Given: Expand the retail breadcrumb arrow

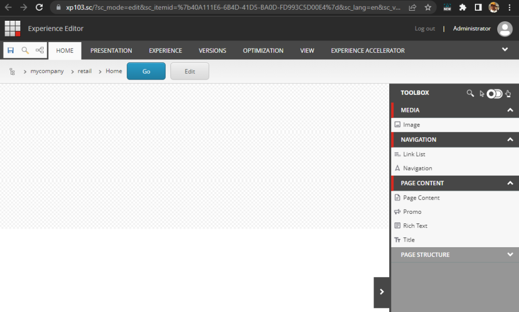Looking at the screenshot, I should (x=72, y=71).
